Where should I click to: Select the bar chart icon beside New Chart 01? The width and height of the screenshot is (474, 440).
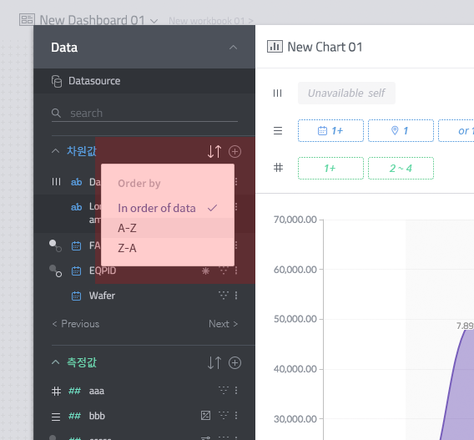(275, 47)
